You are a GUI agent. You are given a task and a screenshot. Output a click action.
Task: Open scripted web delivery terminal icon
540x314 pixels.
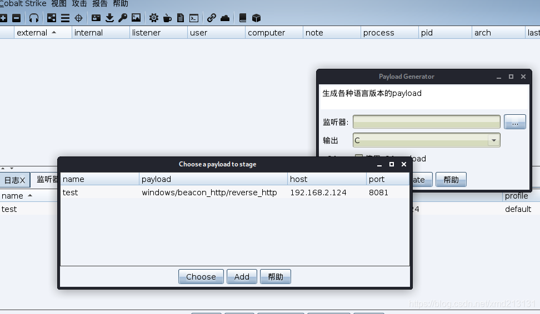click(194, 18)
